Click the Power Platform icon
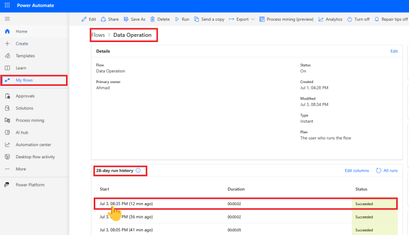This screenshot has width=409, height=235. pos(7,185)
